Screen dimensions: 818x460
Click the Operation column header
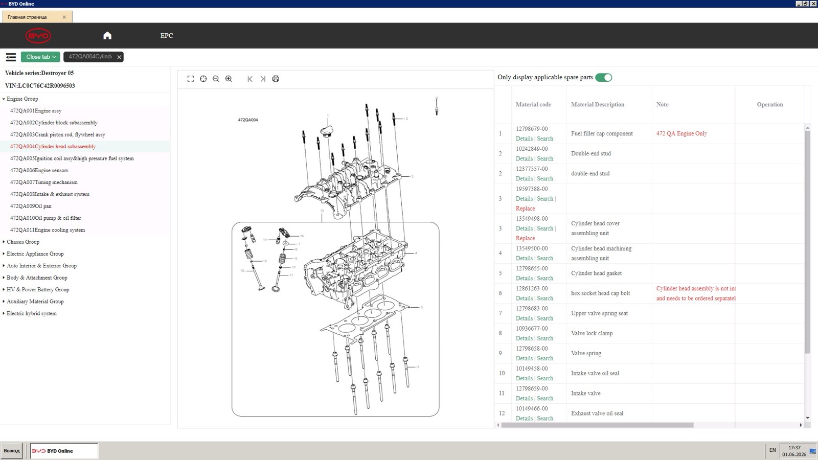770,104
